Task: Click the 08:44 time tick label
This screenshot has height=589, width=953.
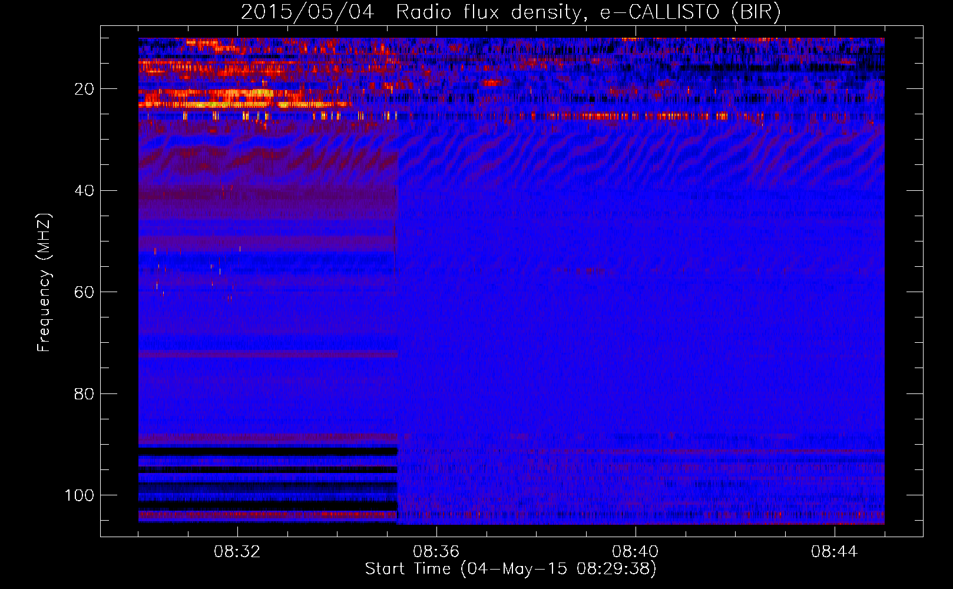Action: [x=834, y=552]
